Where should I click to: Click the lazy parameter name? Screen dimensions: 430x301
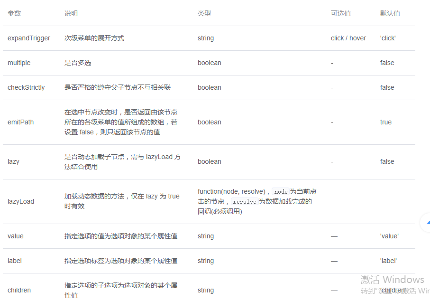(x=13, y=161)
